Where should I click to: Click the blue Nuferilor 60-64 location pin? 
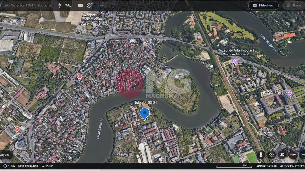coord(145,114)
